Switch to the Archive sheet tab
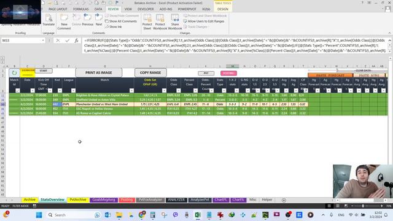 pos(29,200)
